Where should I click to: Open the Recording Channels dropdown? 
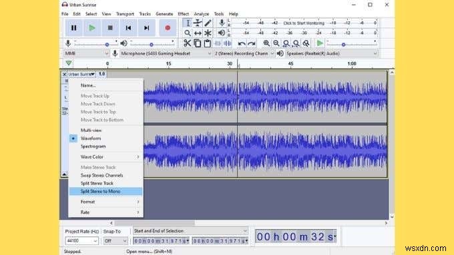point(244,53)
